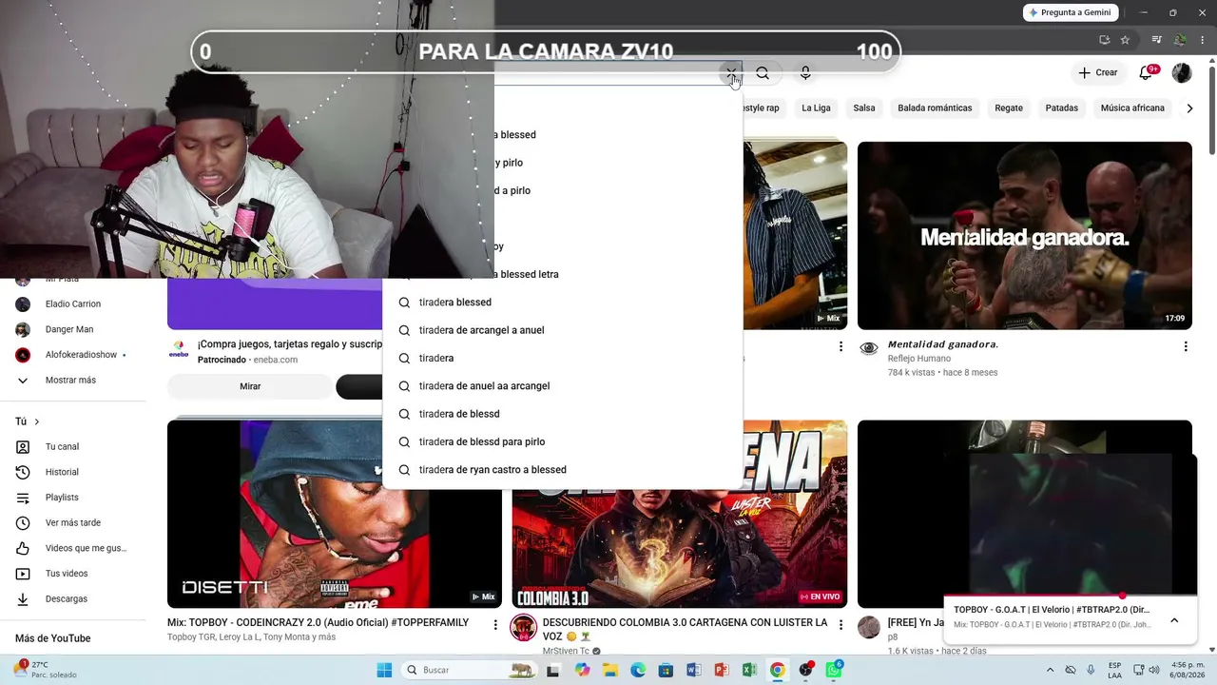The height and width of the screenshot is (685, 1217).
Task: Show hidden system tray icons
Action: pos(1050,670)
